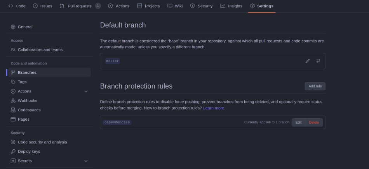Expand the Secrets submenu chevron
The image size is (369, 169).
[x=86, y=161]
